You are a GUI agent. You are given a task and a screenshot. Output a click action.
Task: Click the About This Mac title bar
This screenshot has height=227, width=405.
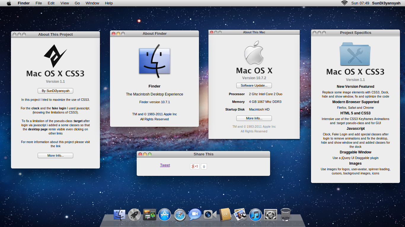tap(254, 32)
